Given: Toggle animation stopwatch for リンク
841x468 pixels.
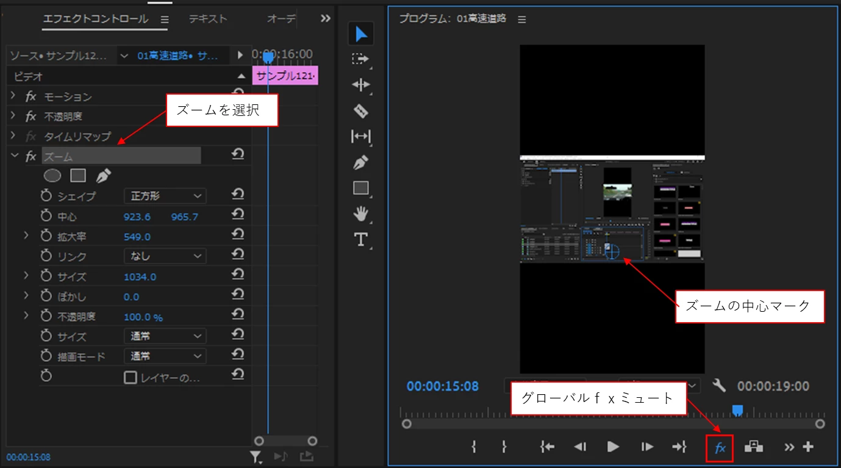Looking at the screenshot, I should coord(46,256).
